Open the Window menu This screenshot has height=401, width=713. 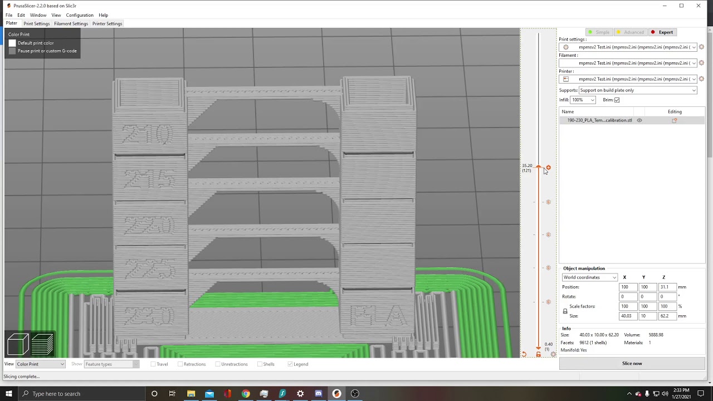pyautogui.click(x=38, y=15)
